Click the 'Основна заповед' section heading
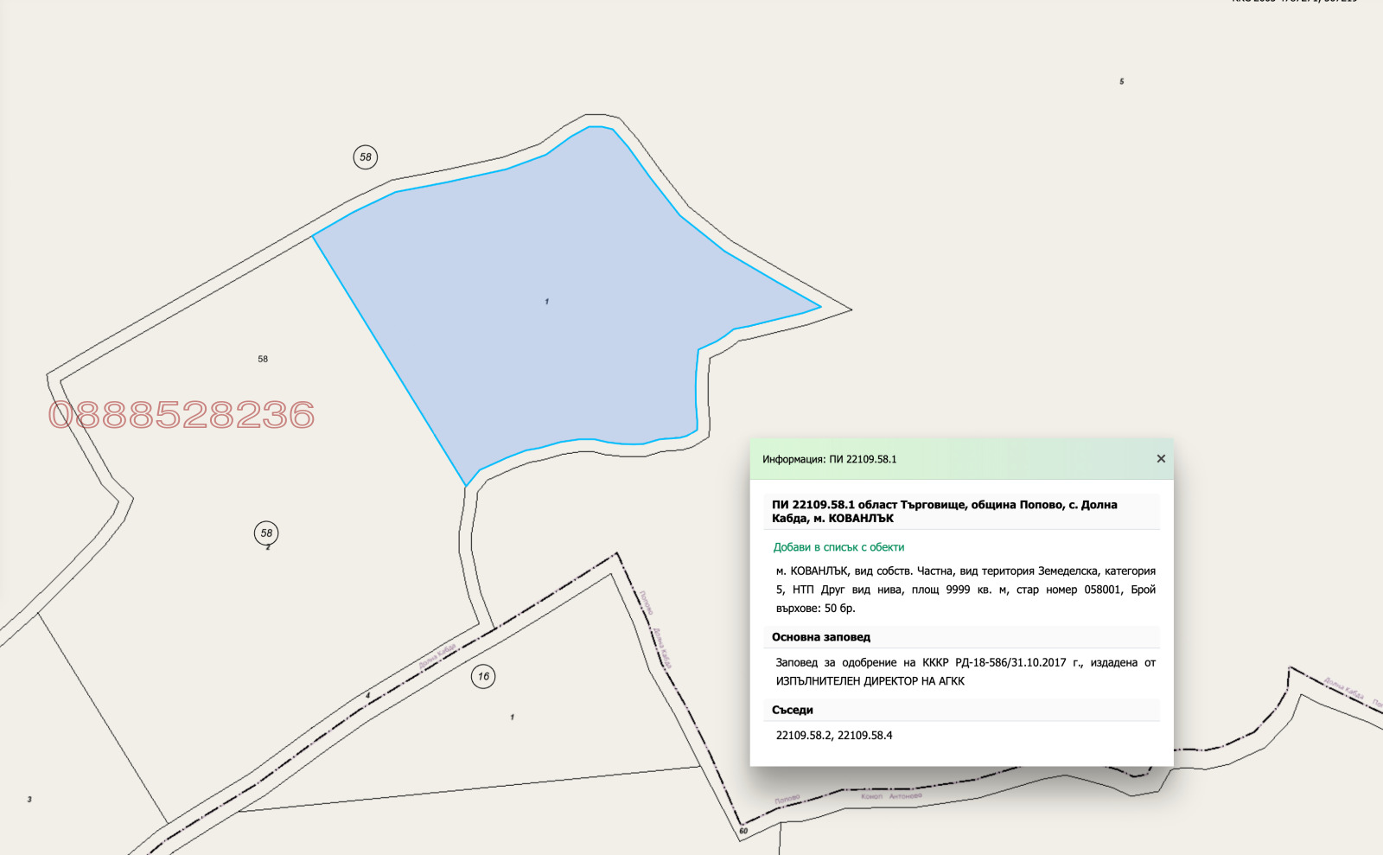This screenshot has height=855, width=1383. pos(821,637)
